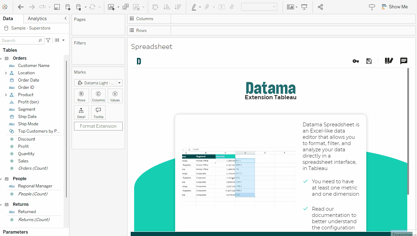Open the filter fields icon beside search
The image size is (417, 236).
[x=48, y=40]
